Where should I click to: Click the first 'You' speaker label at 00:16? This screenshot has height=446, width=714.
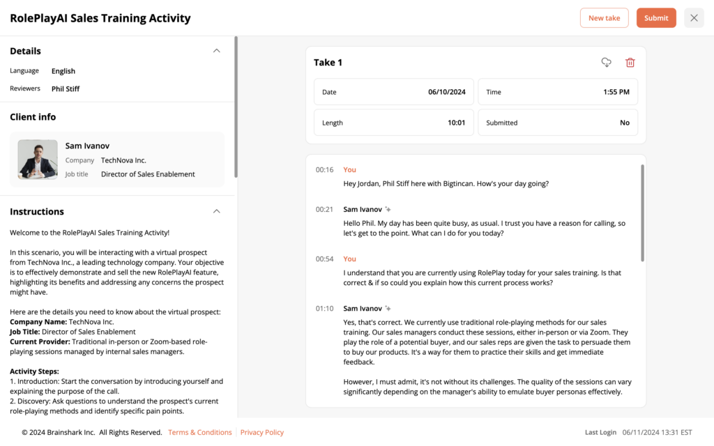point(350,170)
